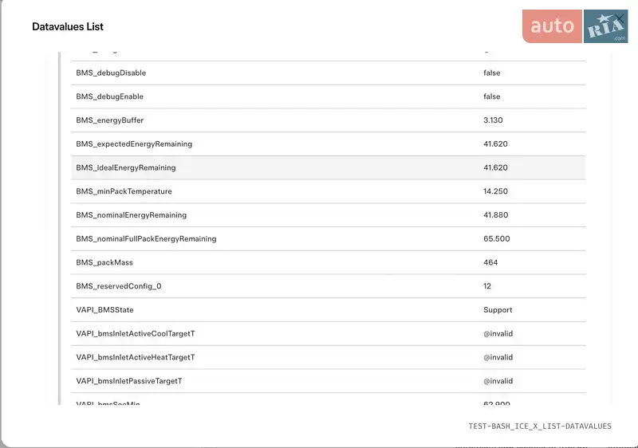Click the 14.250 min pack temperature value
638x448 pixels.
[x=495, y=191]
